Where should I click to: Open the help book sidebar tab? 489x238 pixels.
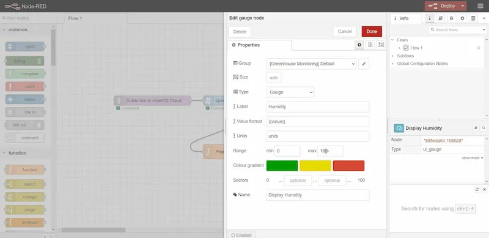click(x=440, y=18)
